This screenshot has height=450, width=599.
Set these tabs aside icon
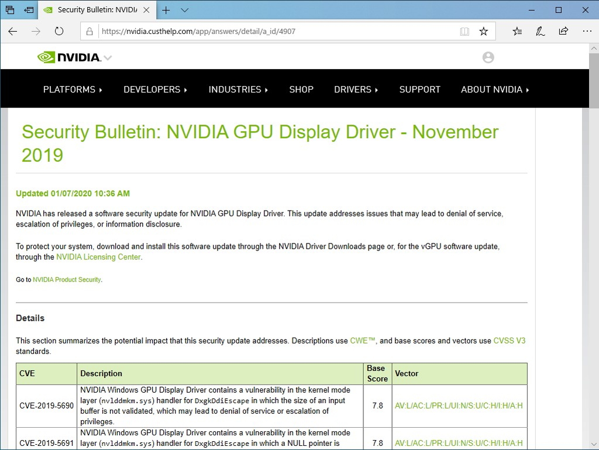[x=29, y=10]
